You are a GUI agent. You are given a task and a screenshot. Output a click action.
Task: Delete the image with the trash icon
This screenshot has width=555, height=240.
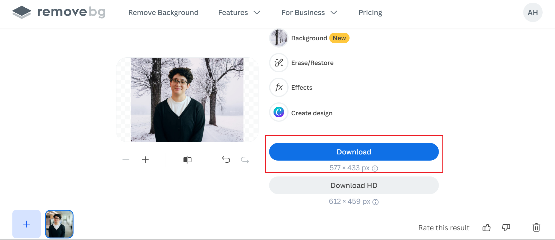(x=536, y=228)
